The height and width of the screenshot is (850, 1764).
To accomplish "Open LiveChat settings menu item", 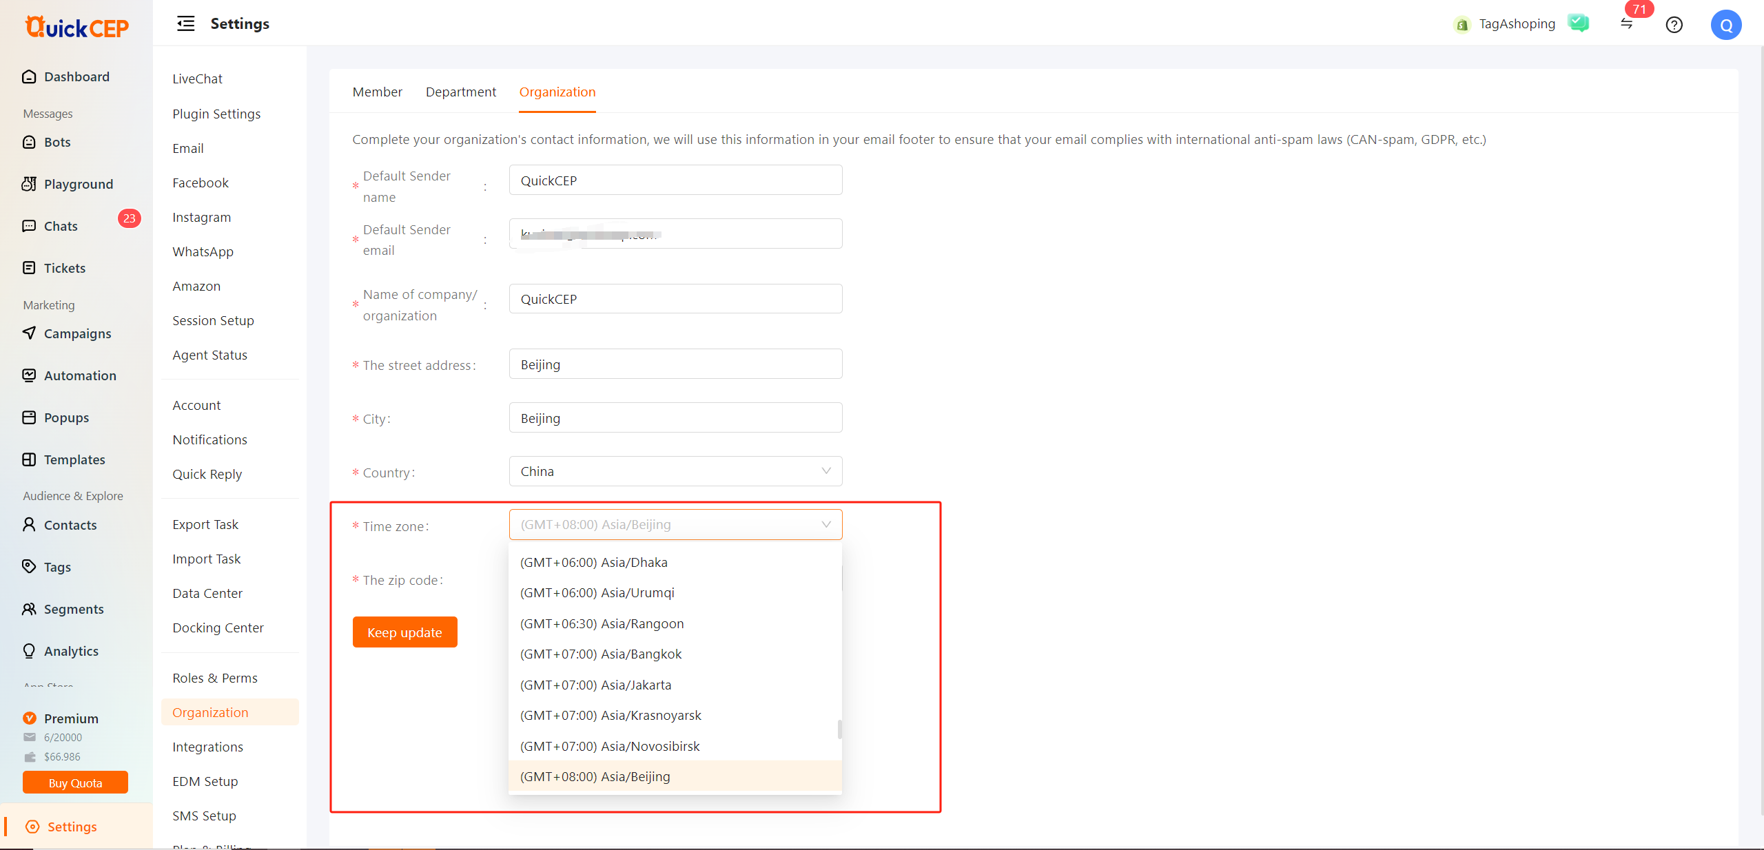I will tap(197, 79).
